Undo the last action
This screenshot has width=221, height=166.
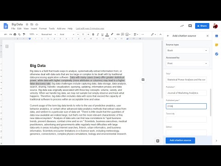tap(6, 34)
